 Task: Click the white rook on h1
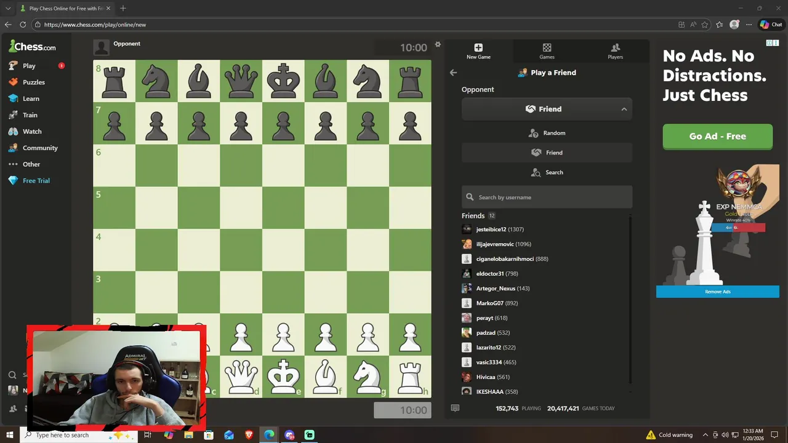(410, 377)
